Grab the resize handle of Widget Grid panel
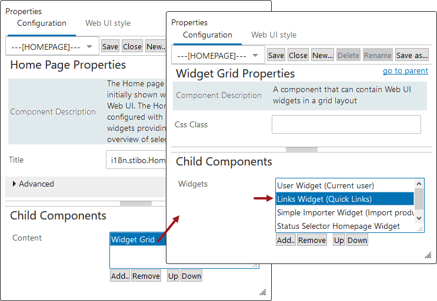 (x=428, y=255)
